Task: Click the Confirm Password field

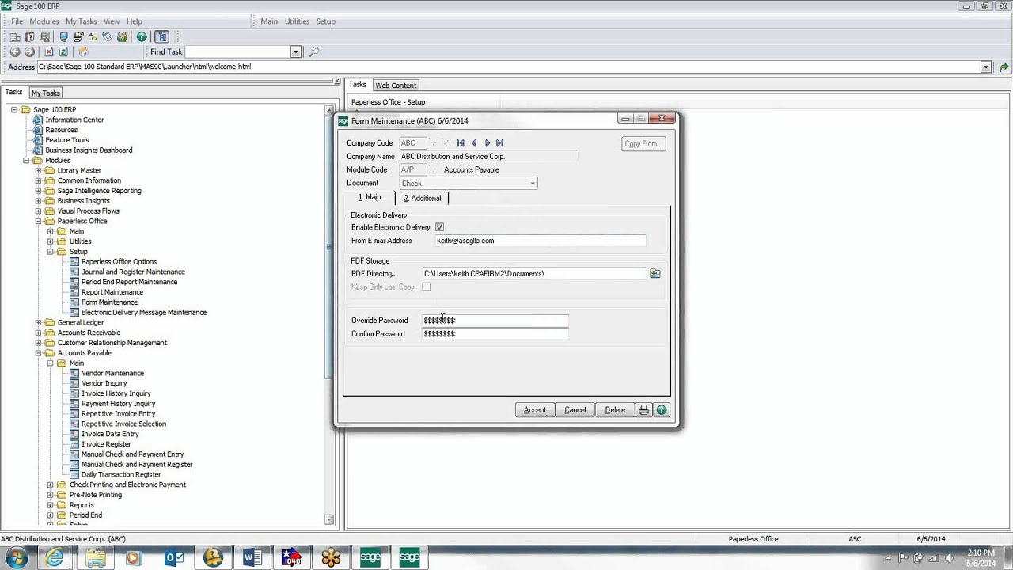Action: [495, 334]
